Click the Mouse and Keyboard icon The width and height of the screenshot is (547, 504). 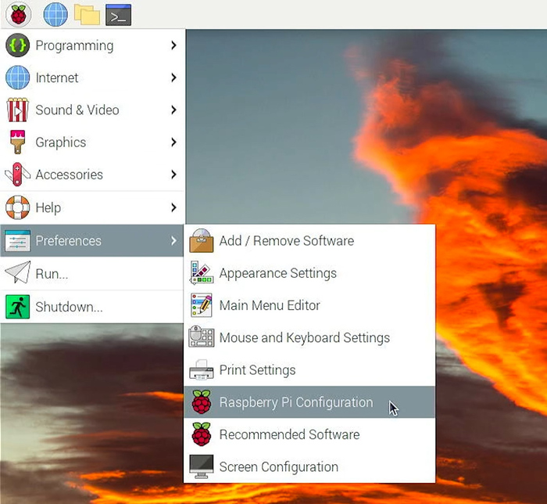[x=202, y=337]
